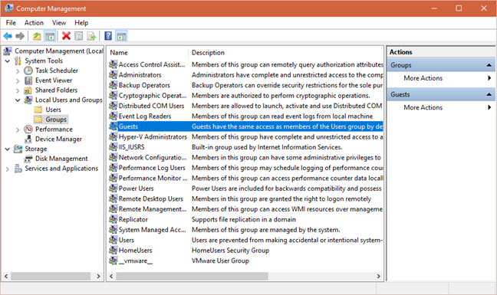Select the Guests group row
Image resolution: width=497 pixels, height=295 pixels.
[x=245, y=126]
